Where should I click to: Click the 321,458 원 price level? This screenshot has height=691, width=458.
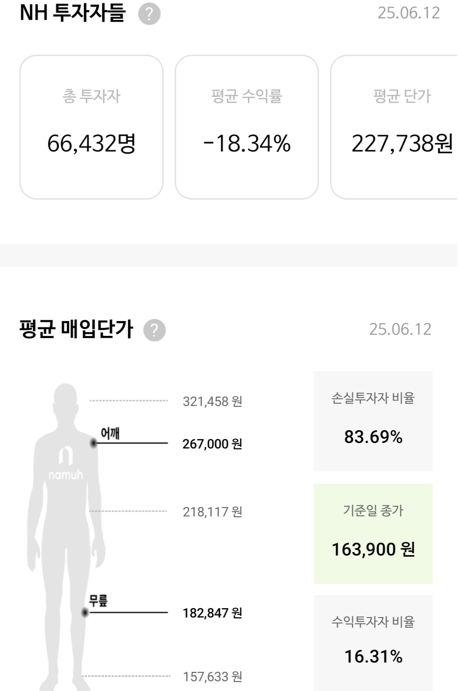pyautogui.click(x=212, y=401)
